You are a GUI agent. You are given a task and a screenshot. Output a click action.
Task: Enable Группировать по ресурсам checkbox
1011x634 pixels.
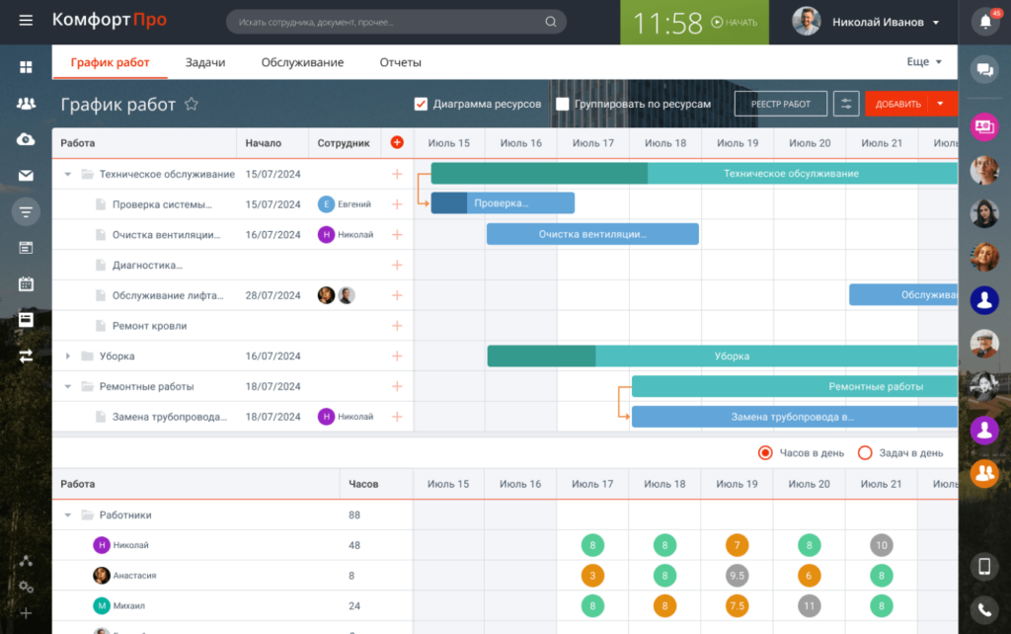coord(563,104)
